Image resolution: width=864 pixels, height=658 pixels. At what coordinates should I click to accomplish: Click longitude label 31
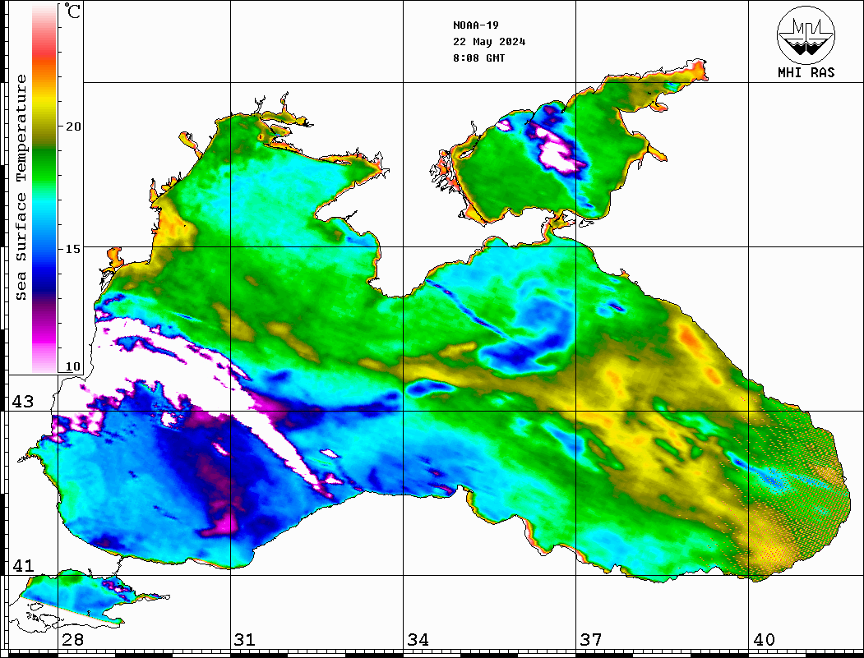pyautogui.click(x=245, y=639)
